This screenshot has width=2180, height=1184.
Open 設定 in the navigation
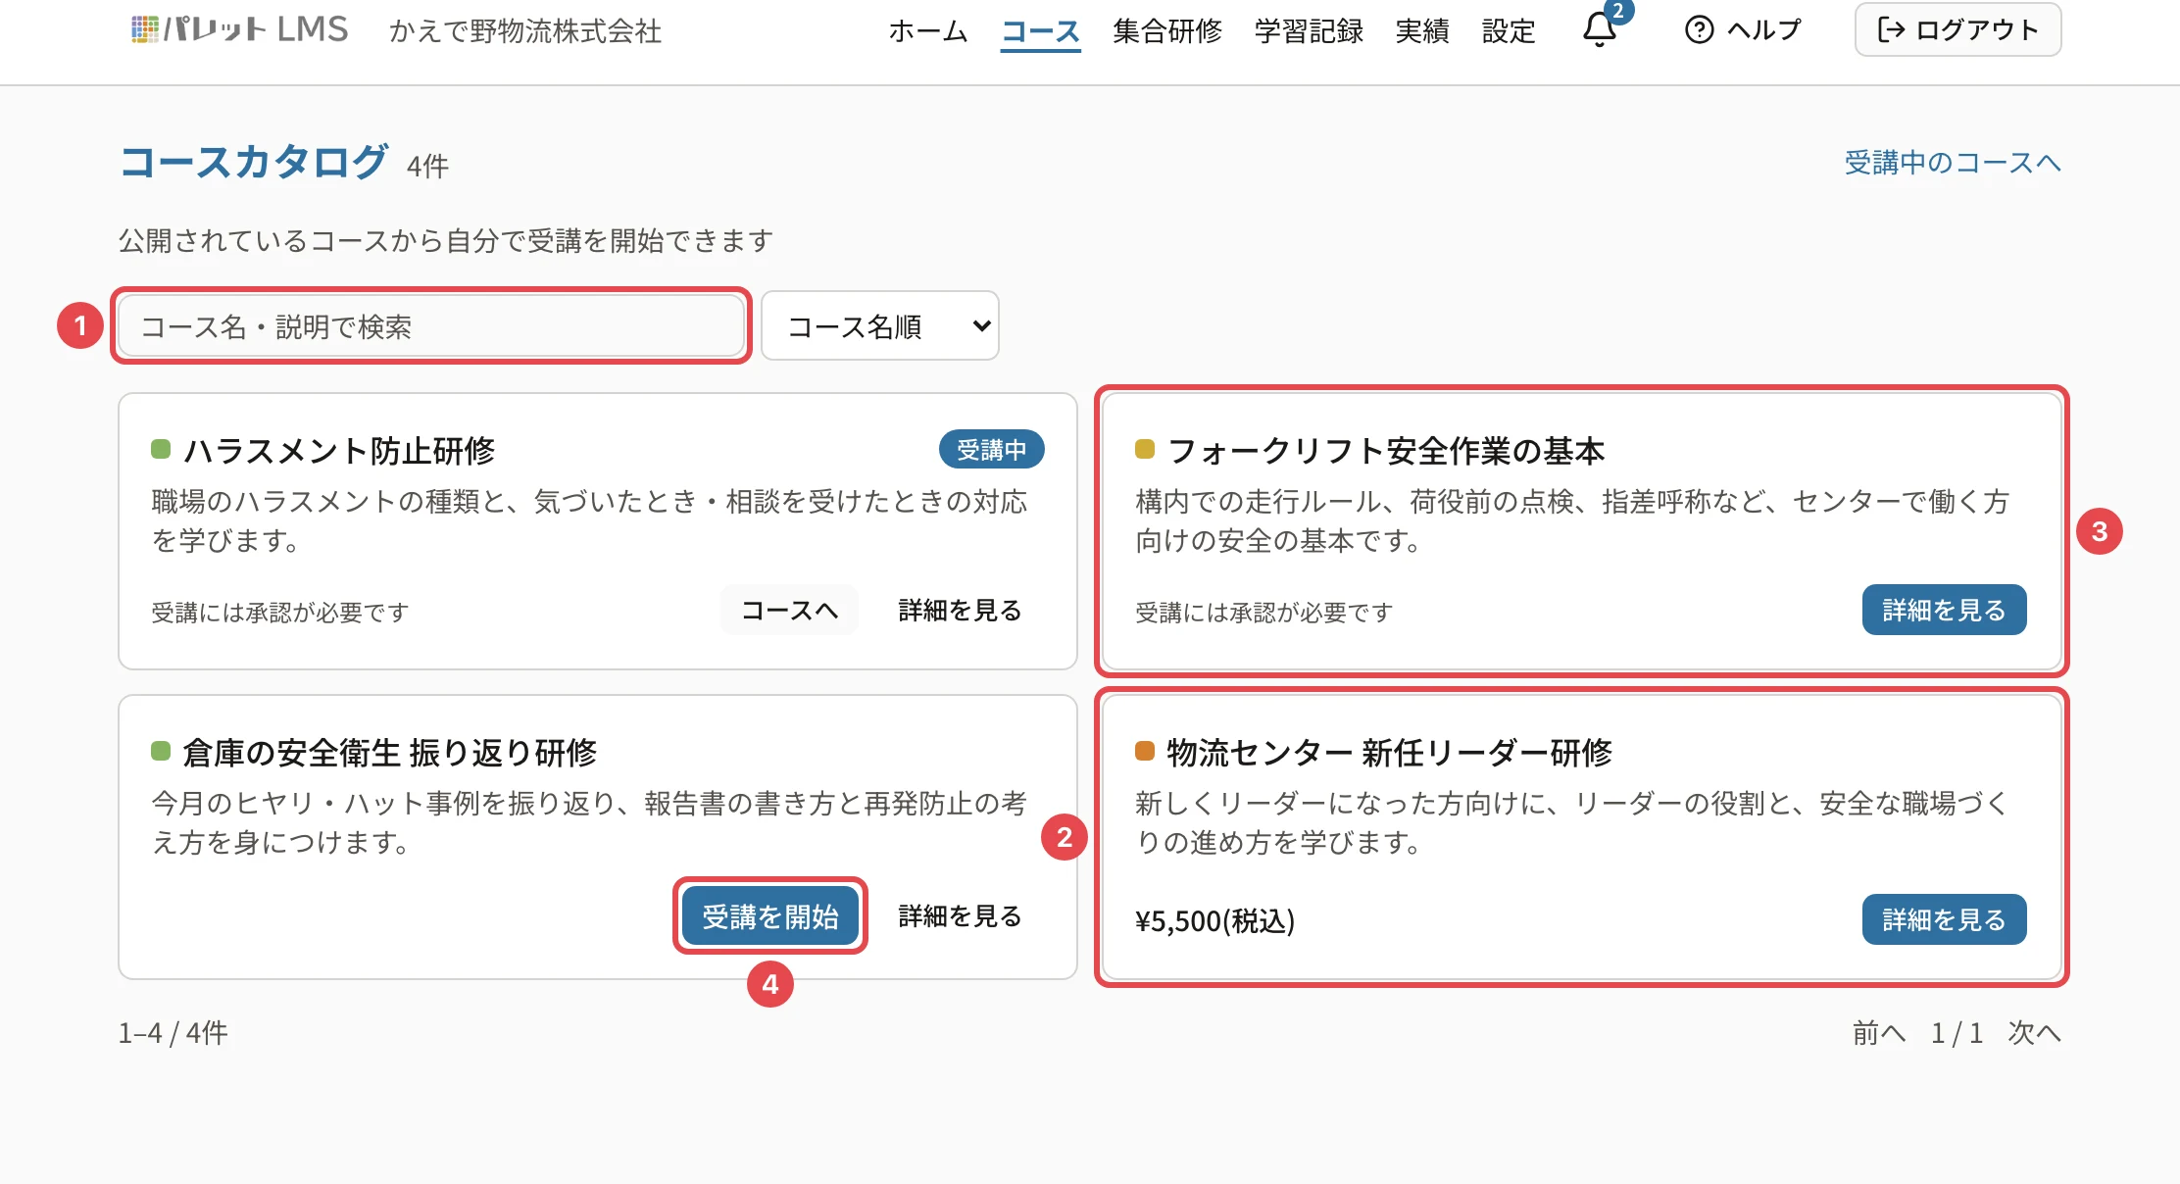pyautogui.click(x=1509, y=31)
